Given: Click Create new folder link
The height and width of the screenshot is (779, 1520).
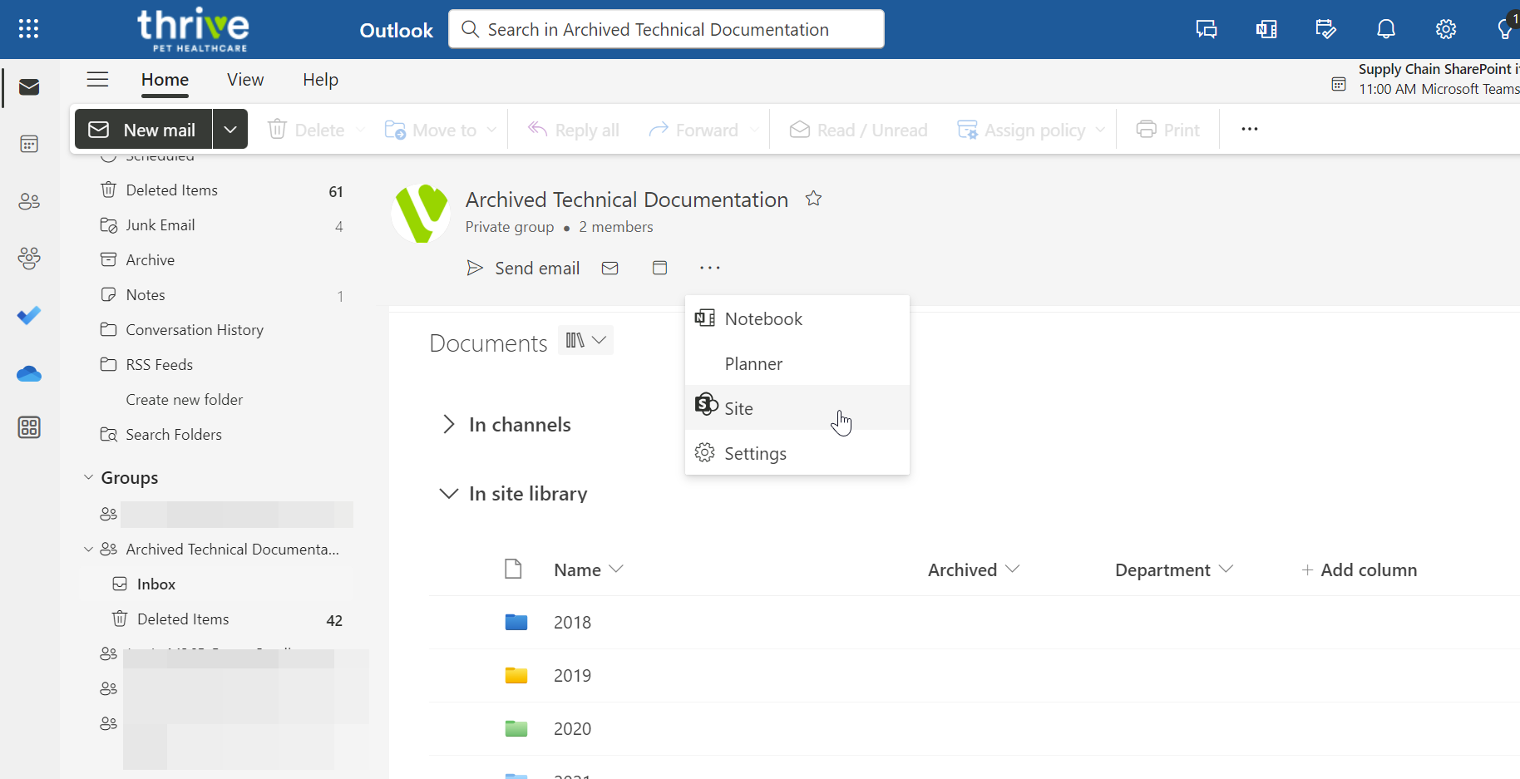Looking at the screenshot, I should (185, 400).
